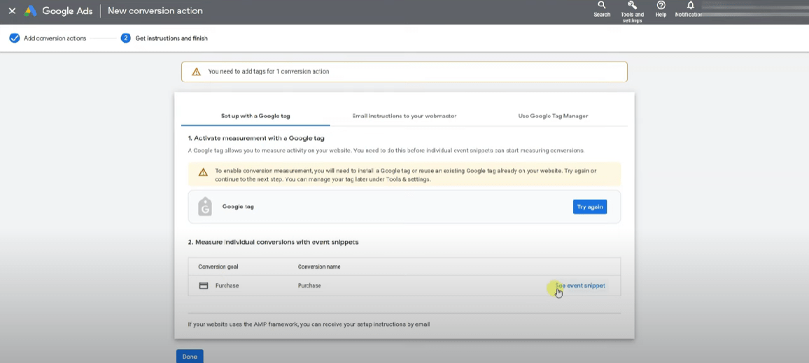This screenshot has height=363, width=809.
Task: Open the Tools and settings menu
Action: click(632, 8)
